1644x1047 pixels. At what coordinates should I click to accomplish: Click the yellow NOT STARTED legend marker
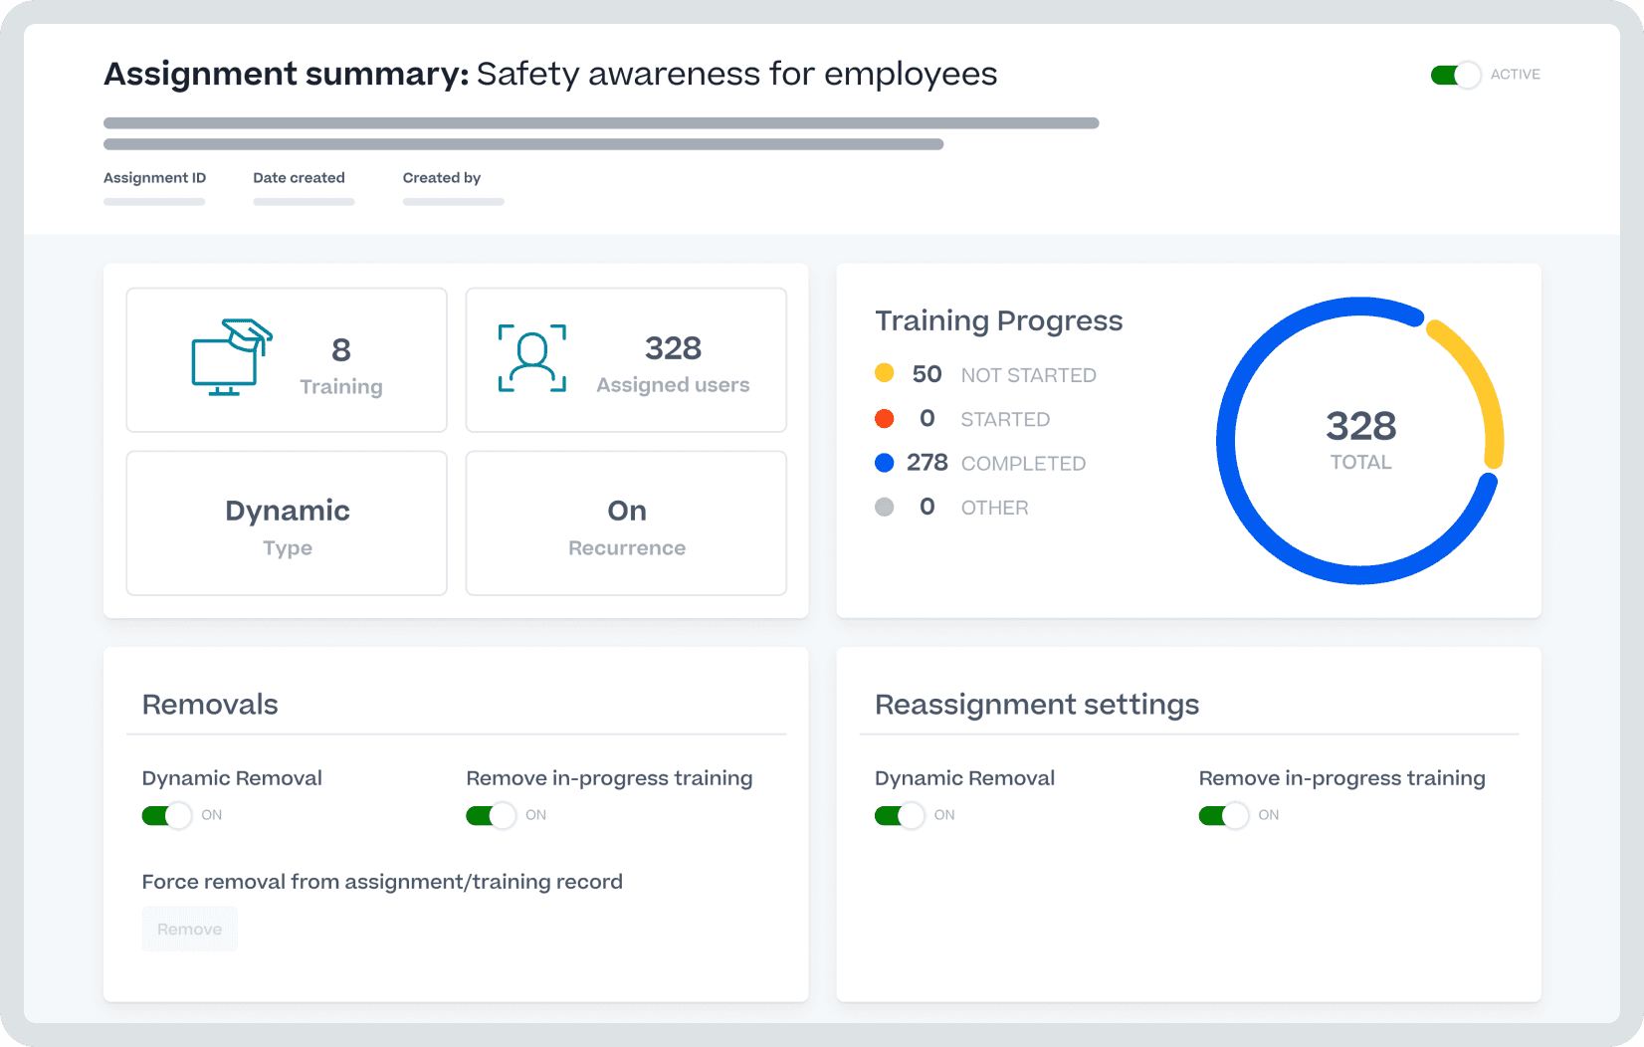(x=885, y=373)
